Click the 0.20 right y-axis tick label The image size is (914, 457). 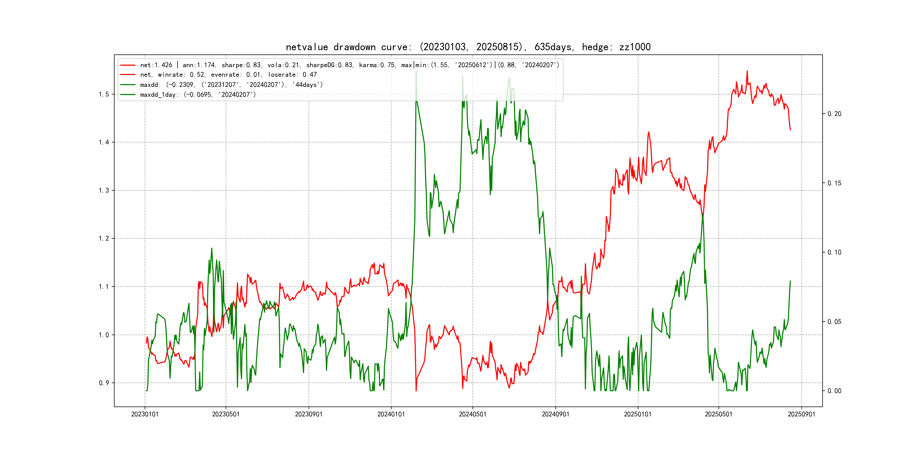[x=834, y=114]
